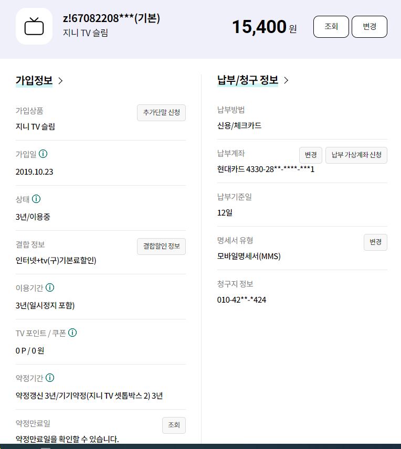Expand the 가입정보 section arrow
The image size is (401, 449).
click(60, 81)
